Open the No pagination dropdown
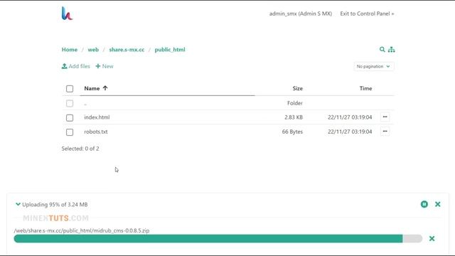 (374, 66)
